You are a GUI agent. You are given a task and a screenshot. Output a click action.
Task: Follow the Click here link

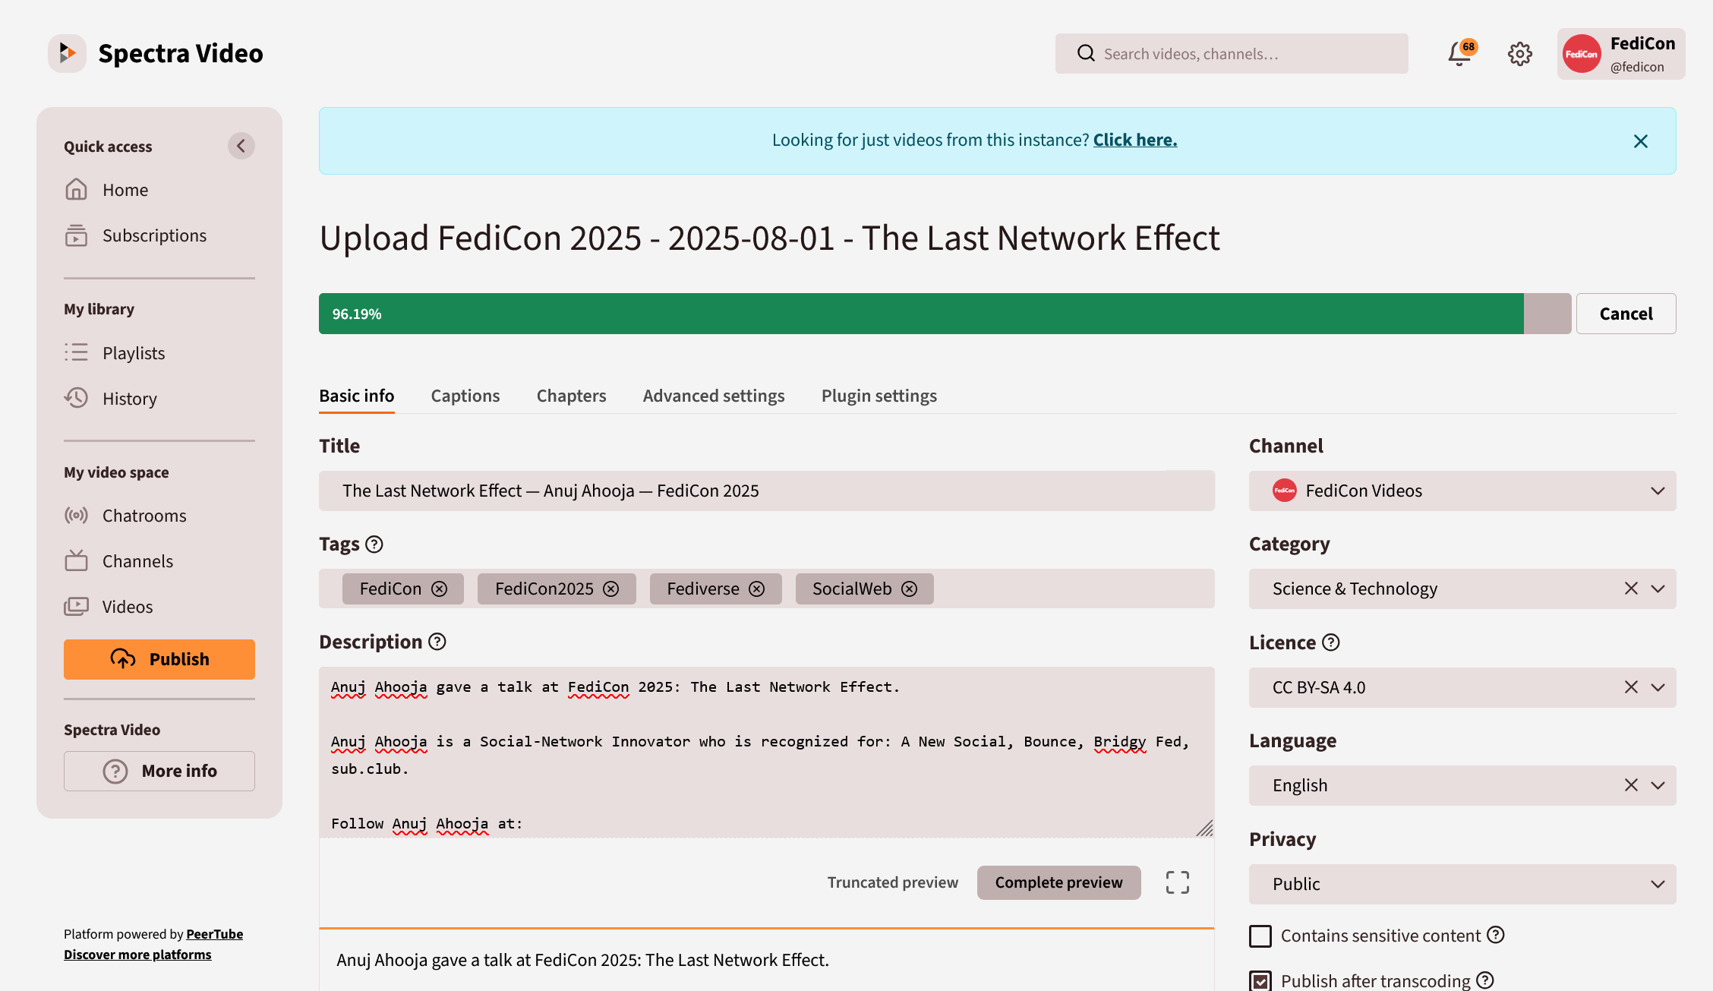[x=1135, y=140]
